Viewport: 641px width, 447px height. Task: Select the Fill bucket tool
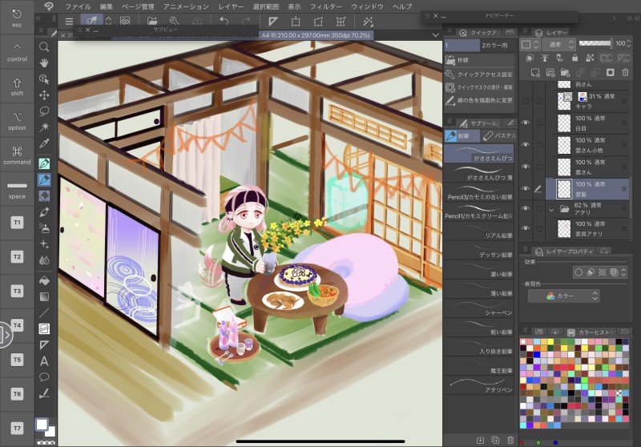(x=44, y=280)
